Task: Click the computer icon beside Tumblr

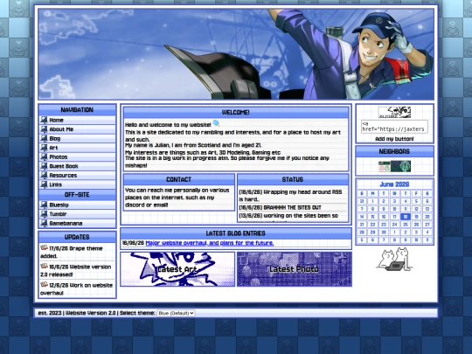Action: tap(44, 214)
